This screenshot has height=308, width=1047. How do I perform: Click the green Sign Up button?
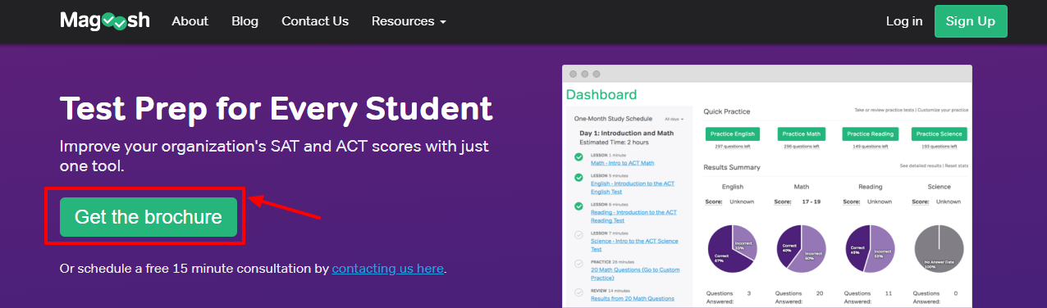971,21
